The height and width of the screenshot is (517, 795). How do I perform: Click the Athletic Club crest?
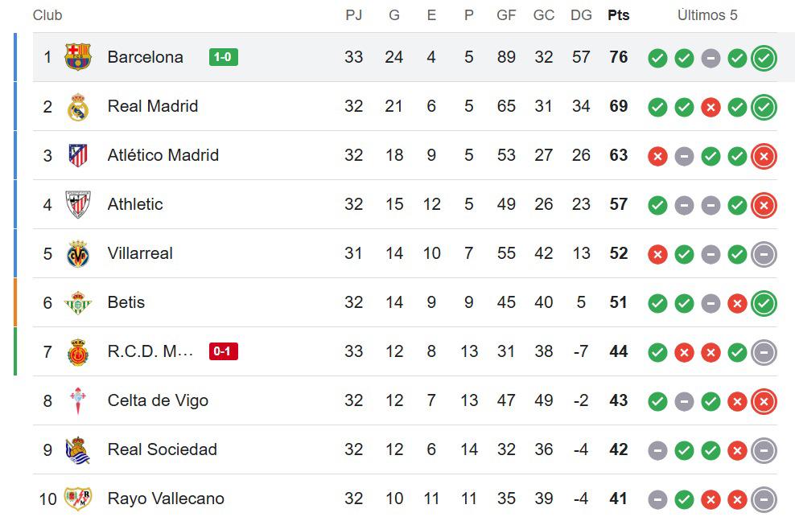pyautogui.click(x=80, y=204)
